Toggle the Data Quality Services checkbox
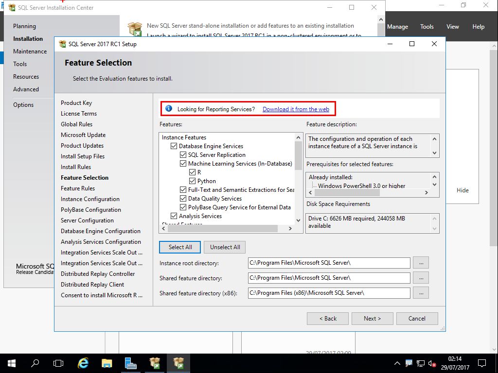 [183, 199]
